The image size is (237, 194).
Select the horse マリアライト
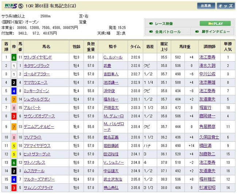[34, 137]
